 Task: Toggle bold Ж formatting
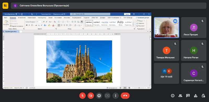(27, 25)
